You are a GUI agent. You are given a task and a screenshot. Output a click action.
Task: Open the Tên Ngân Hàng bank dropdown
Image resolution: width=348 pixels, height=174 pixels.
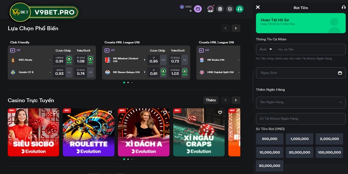click(x=301, y=102)
